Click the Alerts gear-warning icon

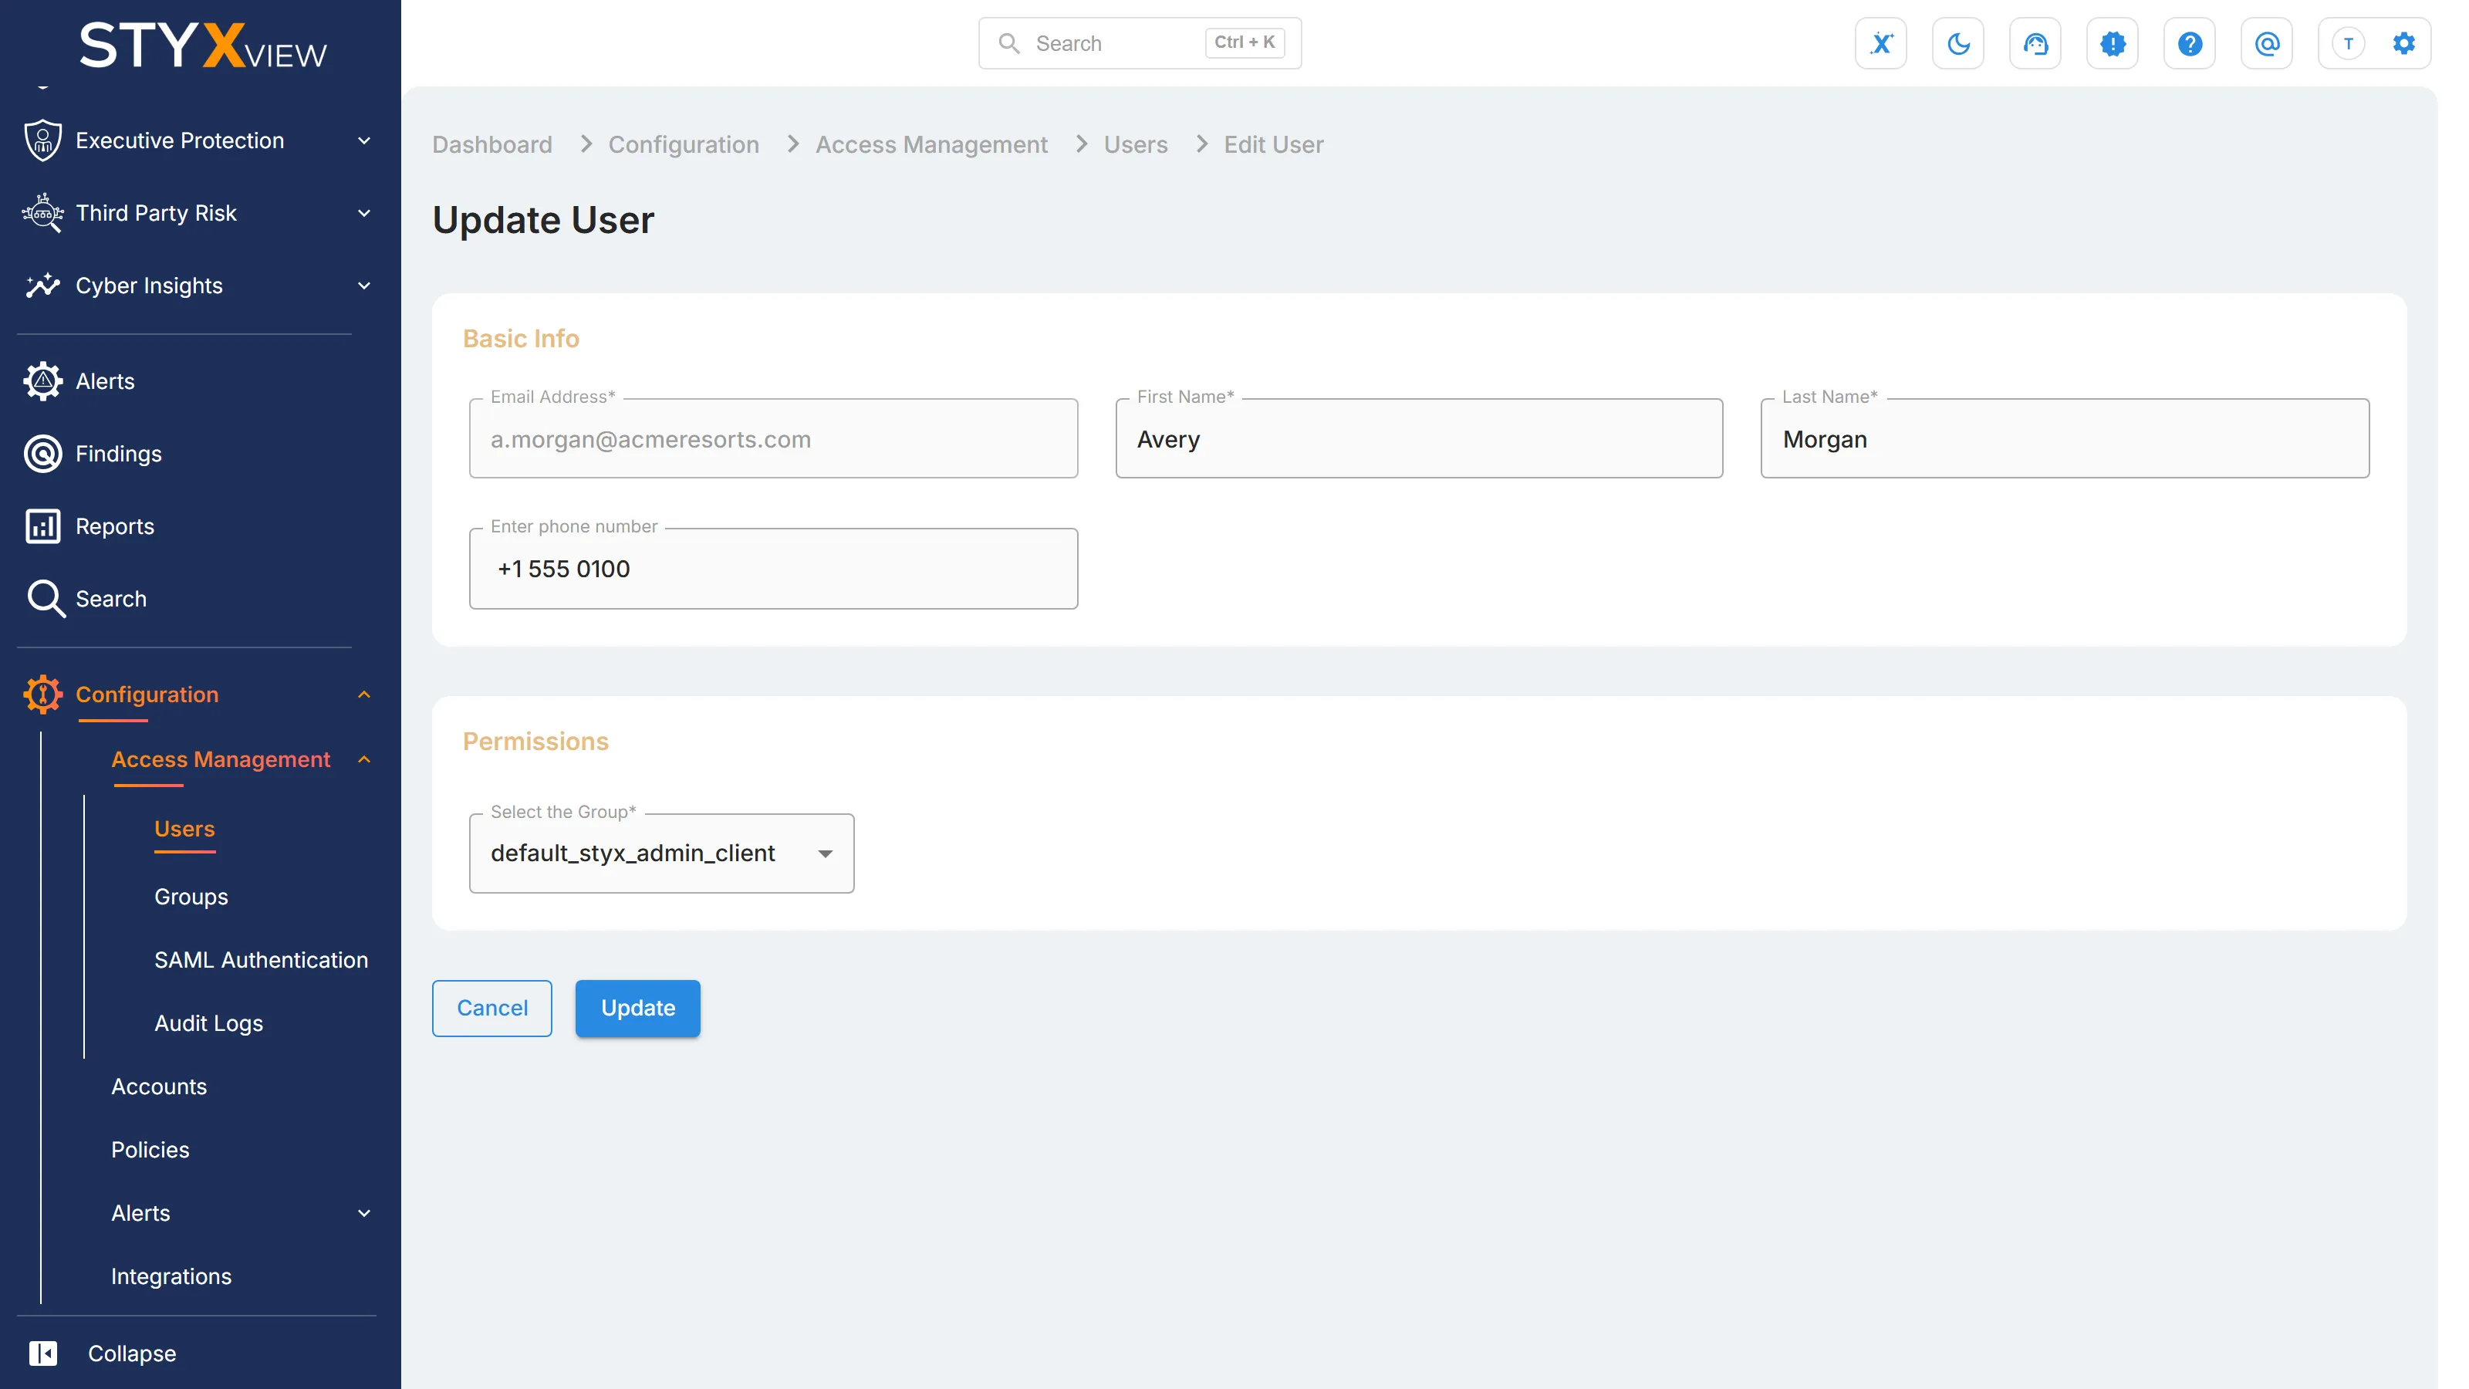point(43,381)
